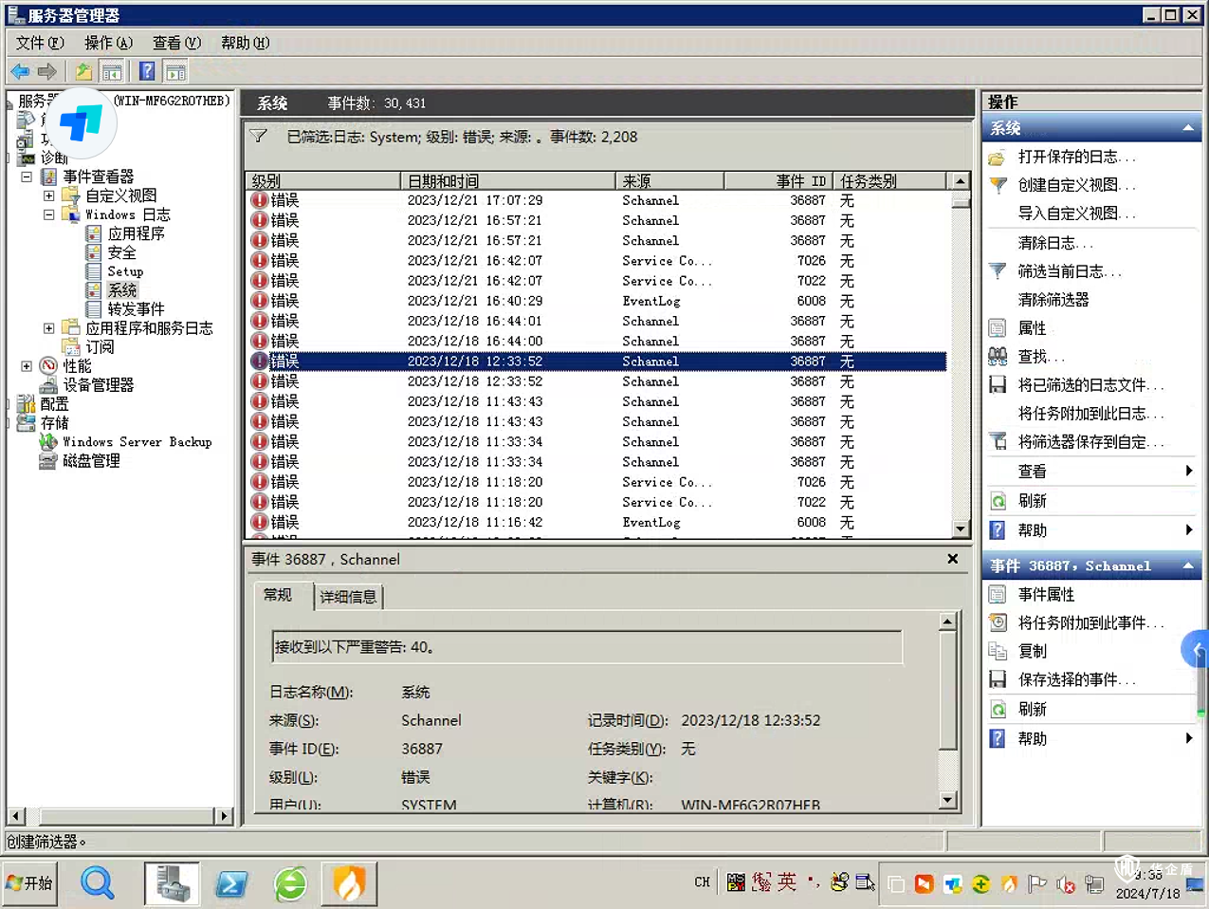Expand 应用程序和服务日志 tree node
This screenshot has height=909, width=1209.
click(49, 328)
